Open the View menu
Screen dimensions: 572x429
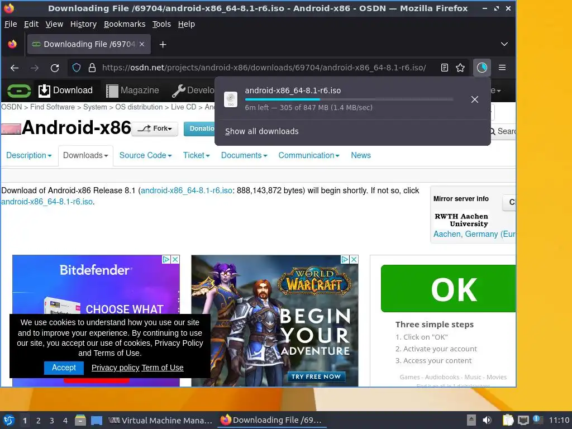[54, 24]
